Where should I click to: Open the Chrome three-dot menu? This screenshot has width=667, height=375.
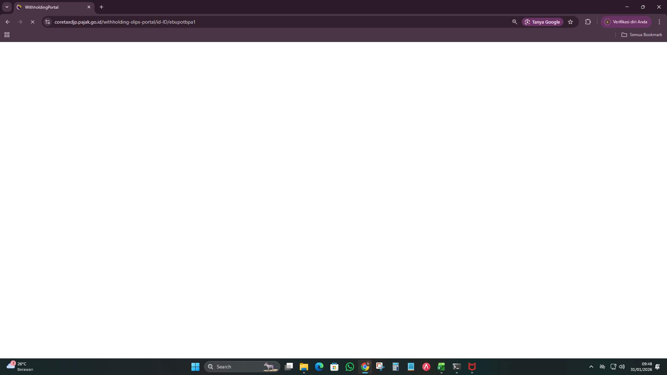click(x=659, y=22)
